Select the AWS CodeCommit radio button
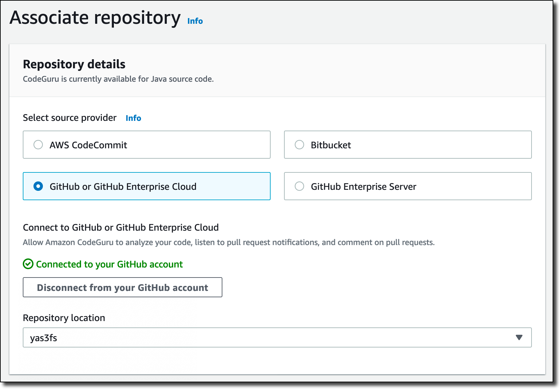This screenshot has height=389, width=560. coord(38,145)
